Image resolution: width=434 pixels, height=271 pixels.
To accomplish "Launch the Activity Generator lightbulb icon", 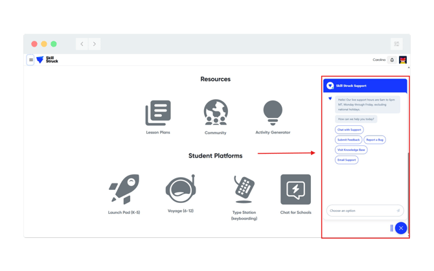I will click(273, 113).
